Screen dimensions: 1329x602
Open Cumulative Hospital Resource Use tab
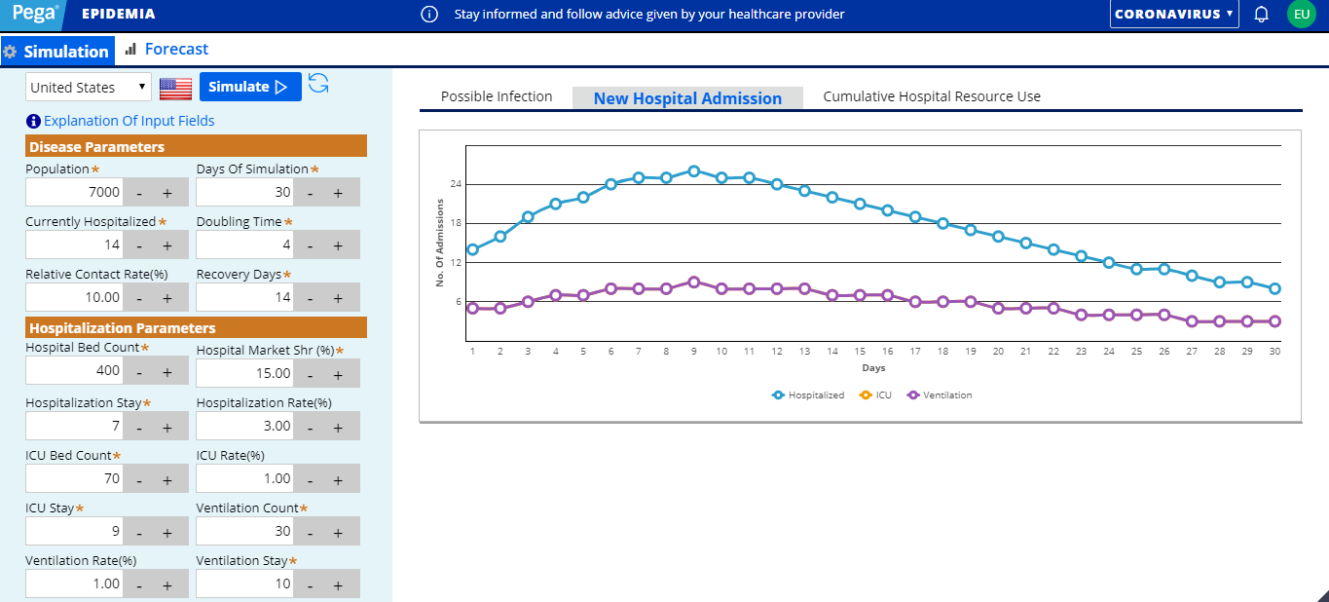pos(932,96)
